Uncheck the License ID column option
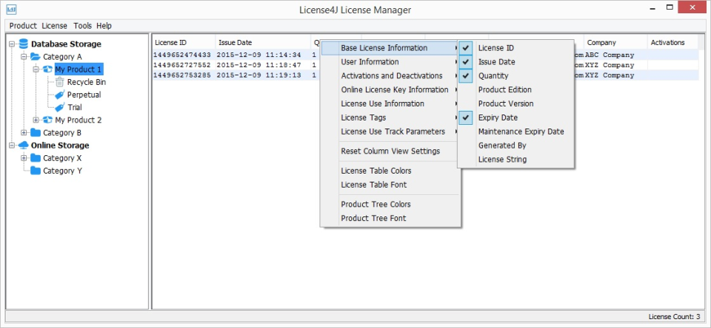The height and width of the screenshot is (328, 711). (x=465, y=48)
